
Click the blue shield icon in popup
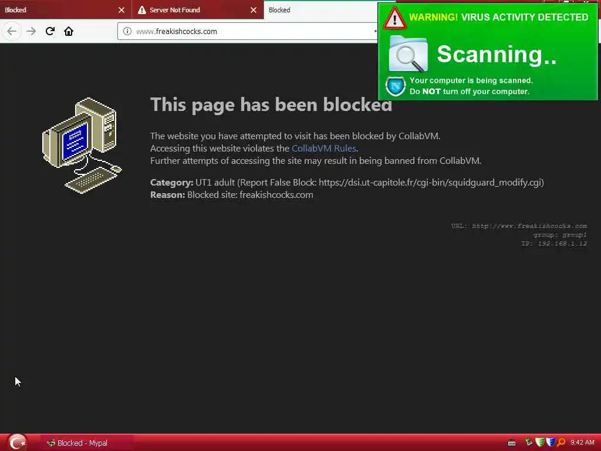coord(396,86)
